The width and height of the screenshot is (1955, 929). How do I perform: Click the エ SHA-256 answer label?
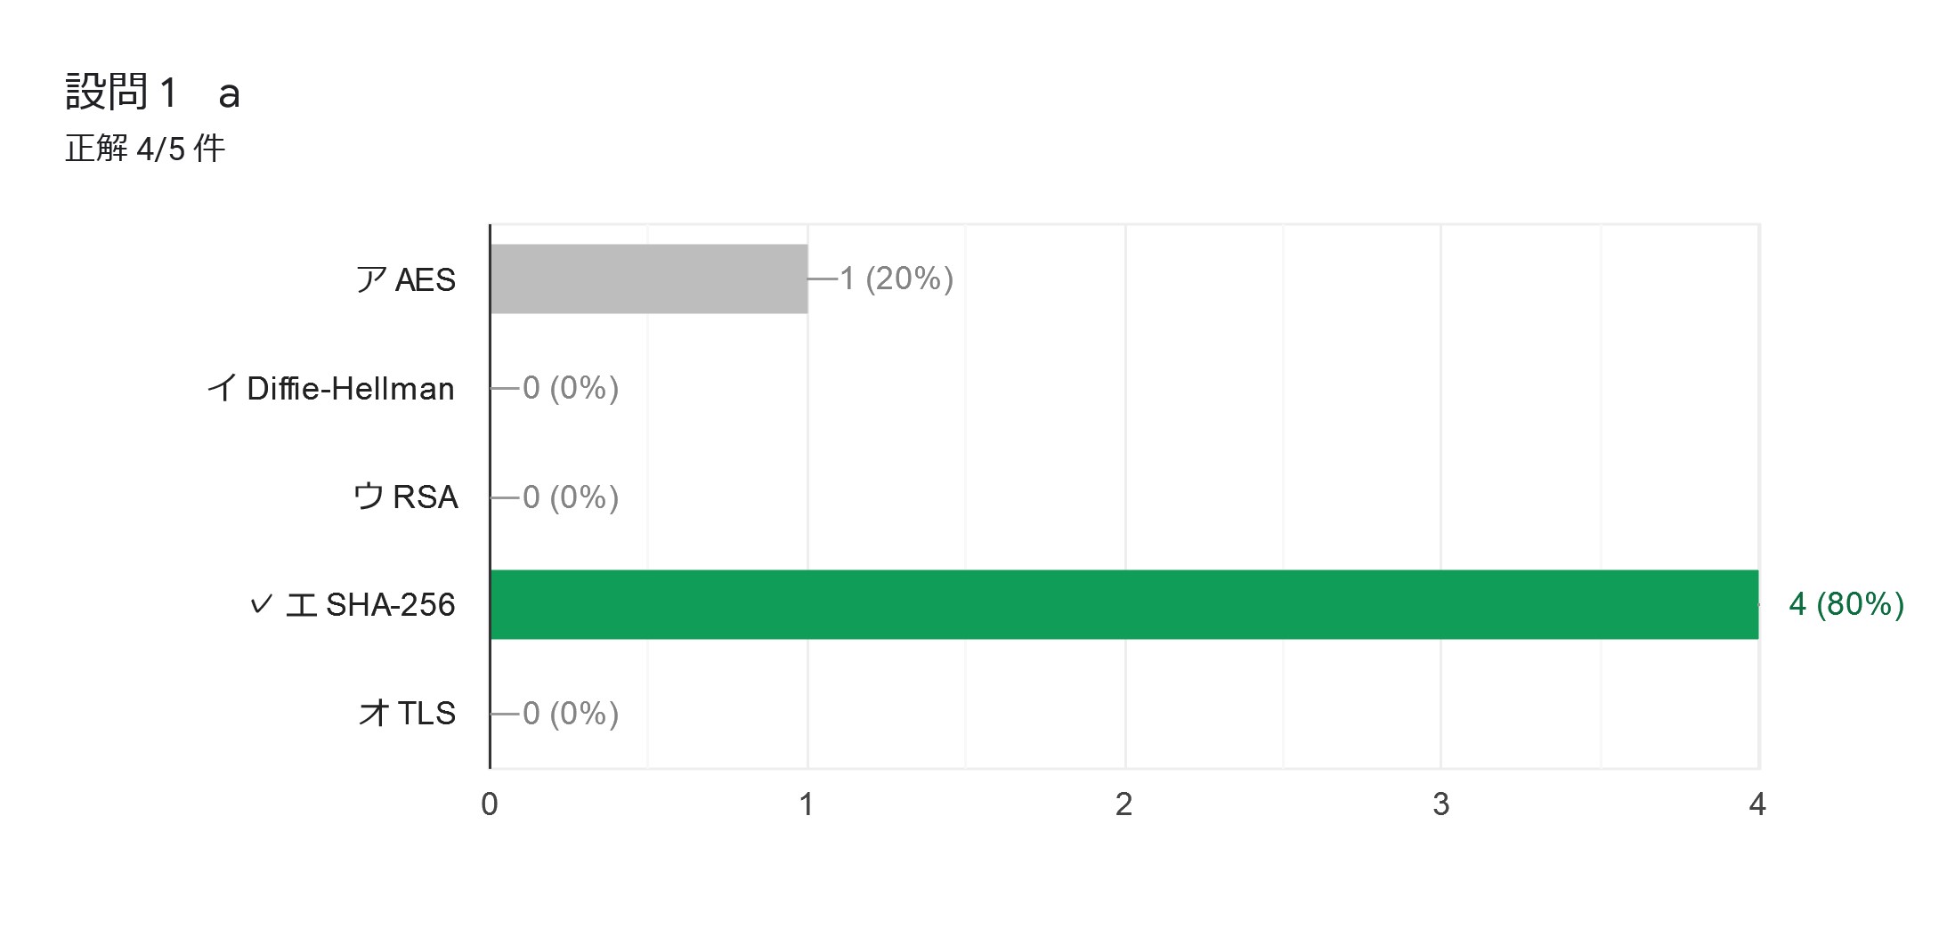pyautogui.click(x=370, y=605)
